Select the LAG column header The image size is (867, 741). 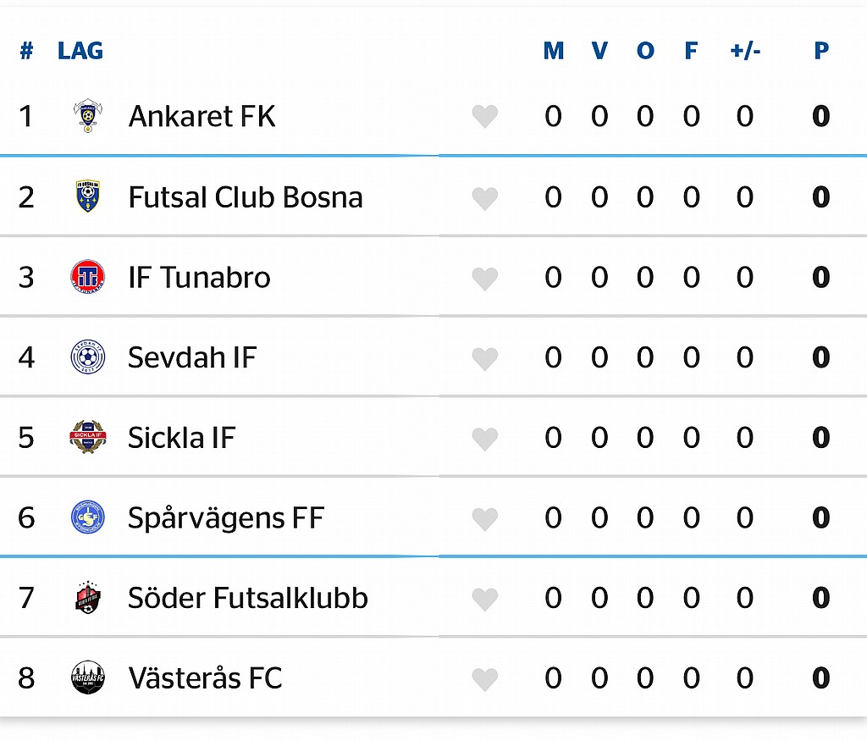tap(80, 51)
